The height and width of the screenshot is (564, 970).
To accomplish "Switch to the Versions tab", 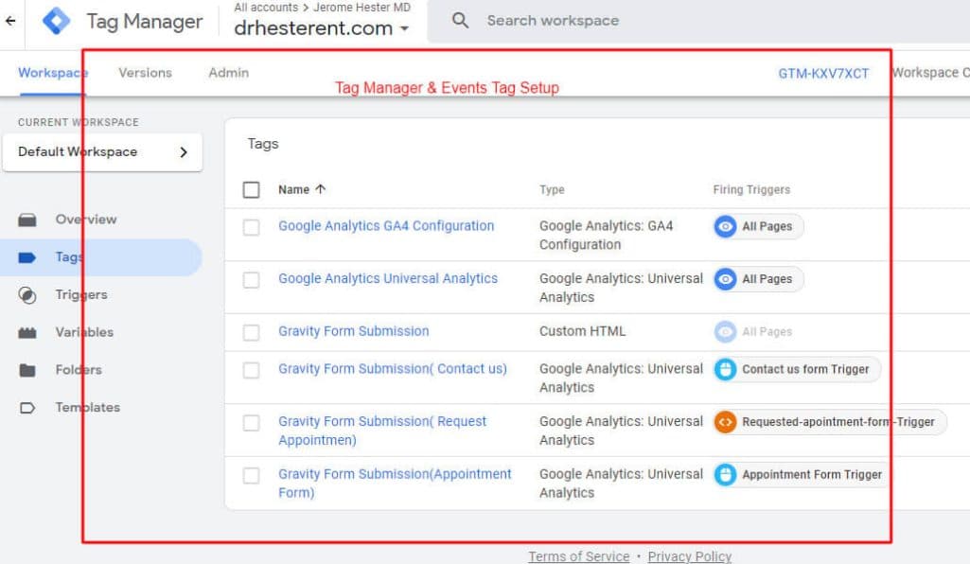I will tap(146, 72).
